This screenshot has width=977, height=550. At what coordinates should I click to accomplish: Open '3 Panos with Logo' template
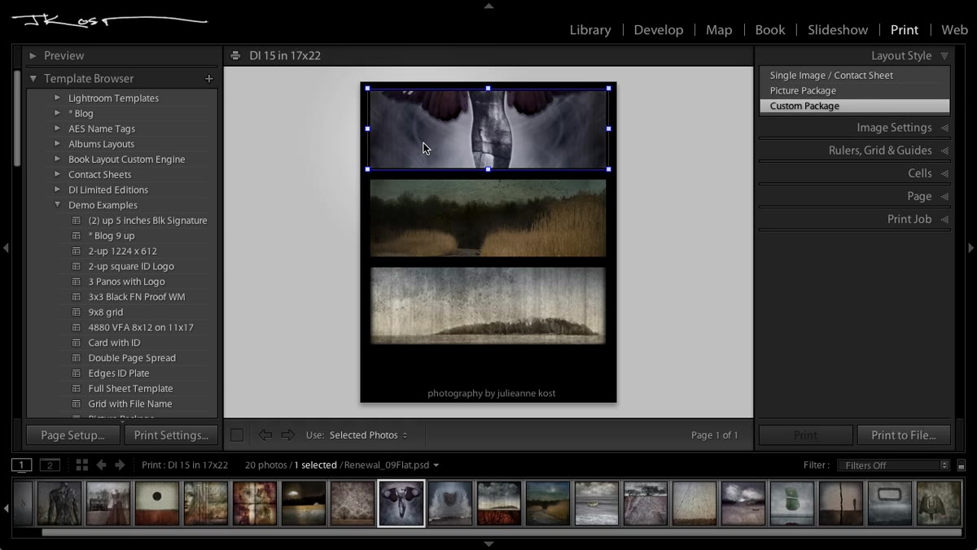pos(126,282)
